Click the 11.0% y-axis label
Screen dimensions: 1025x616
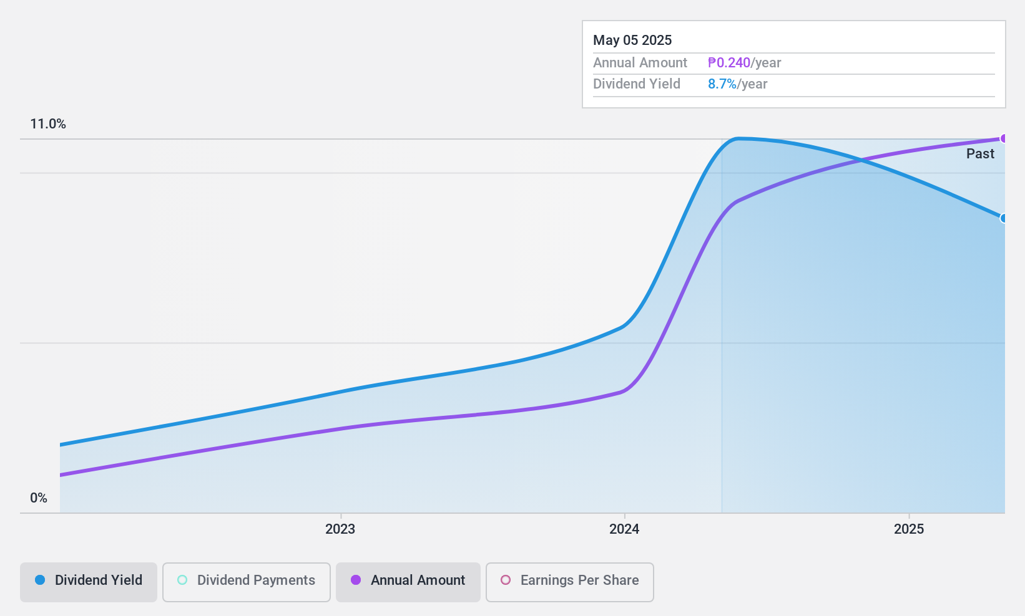(x=48, y=124)
